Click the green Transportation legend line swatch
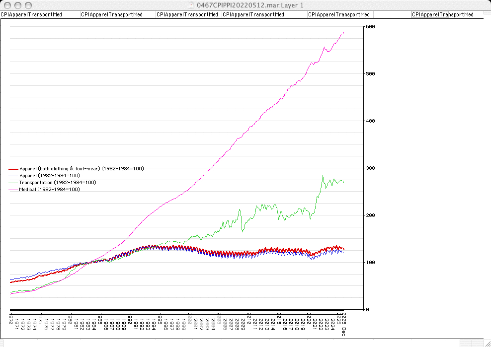Screen dimensions: 491x347 tap(14, 183)
